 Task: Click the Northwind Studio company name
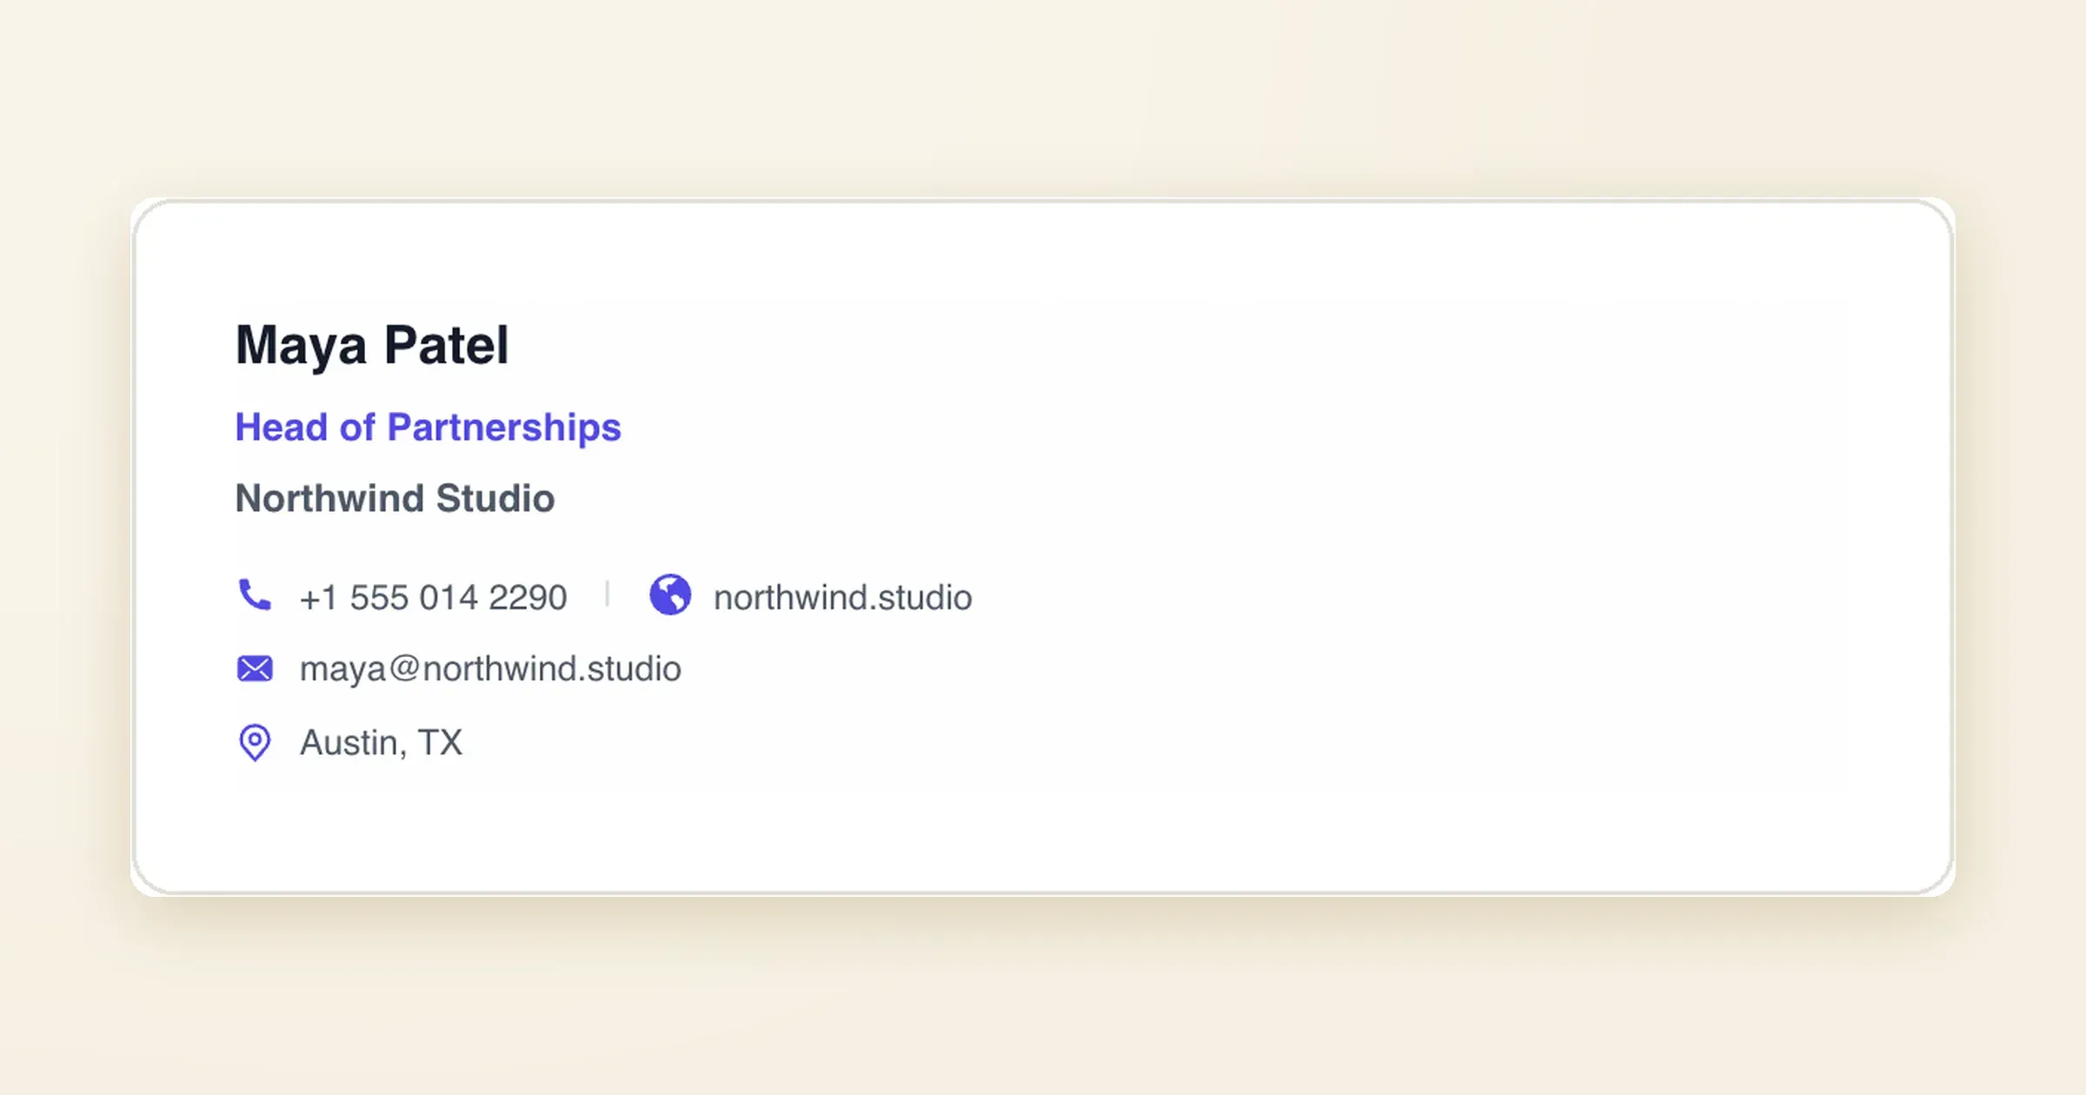tap(395, 498)
